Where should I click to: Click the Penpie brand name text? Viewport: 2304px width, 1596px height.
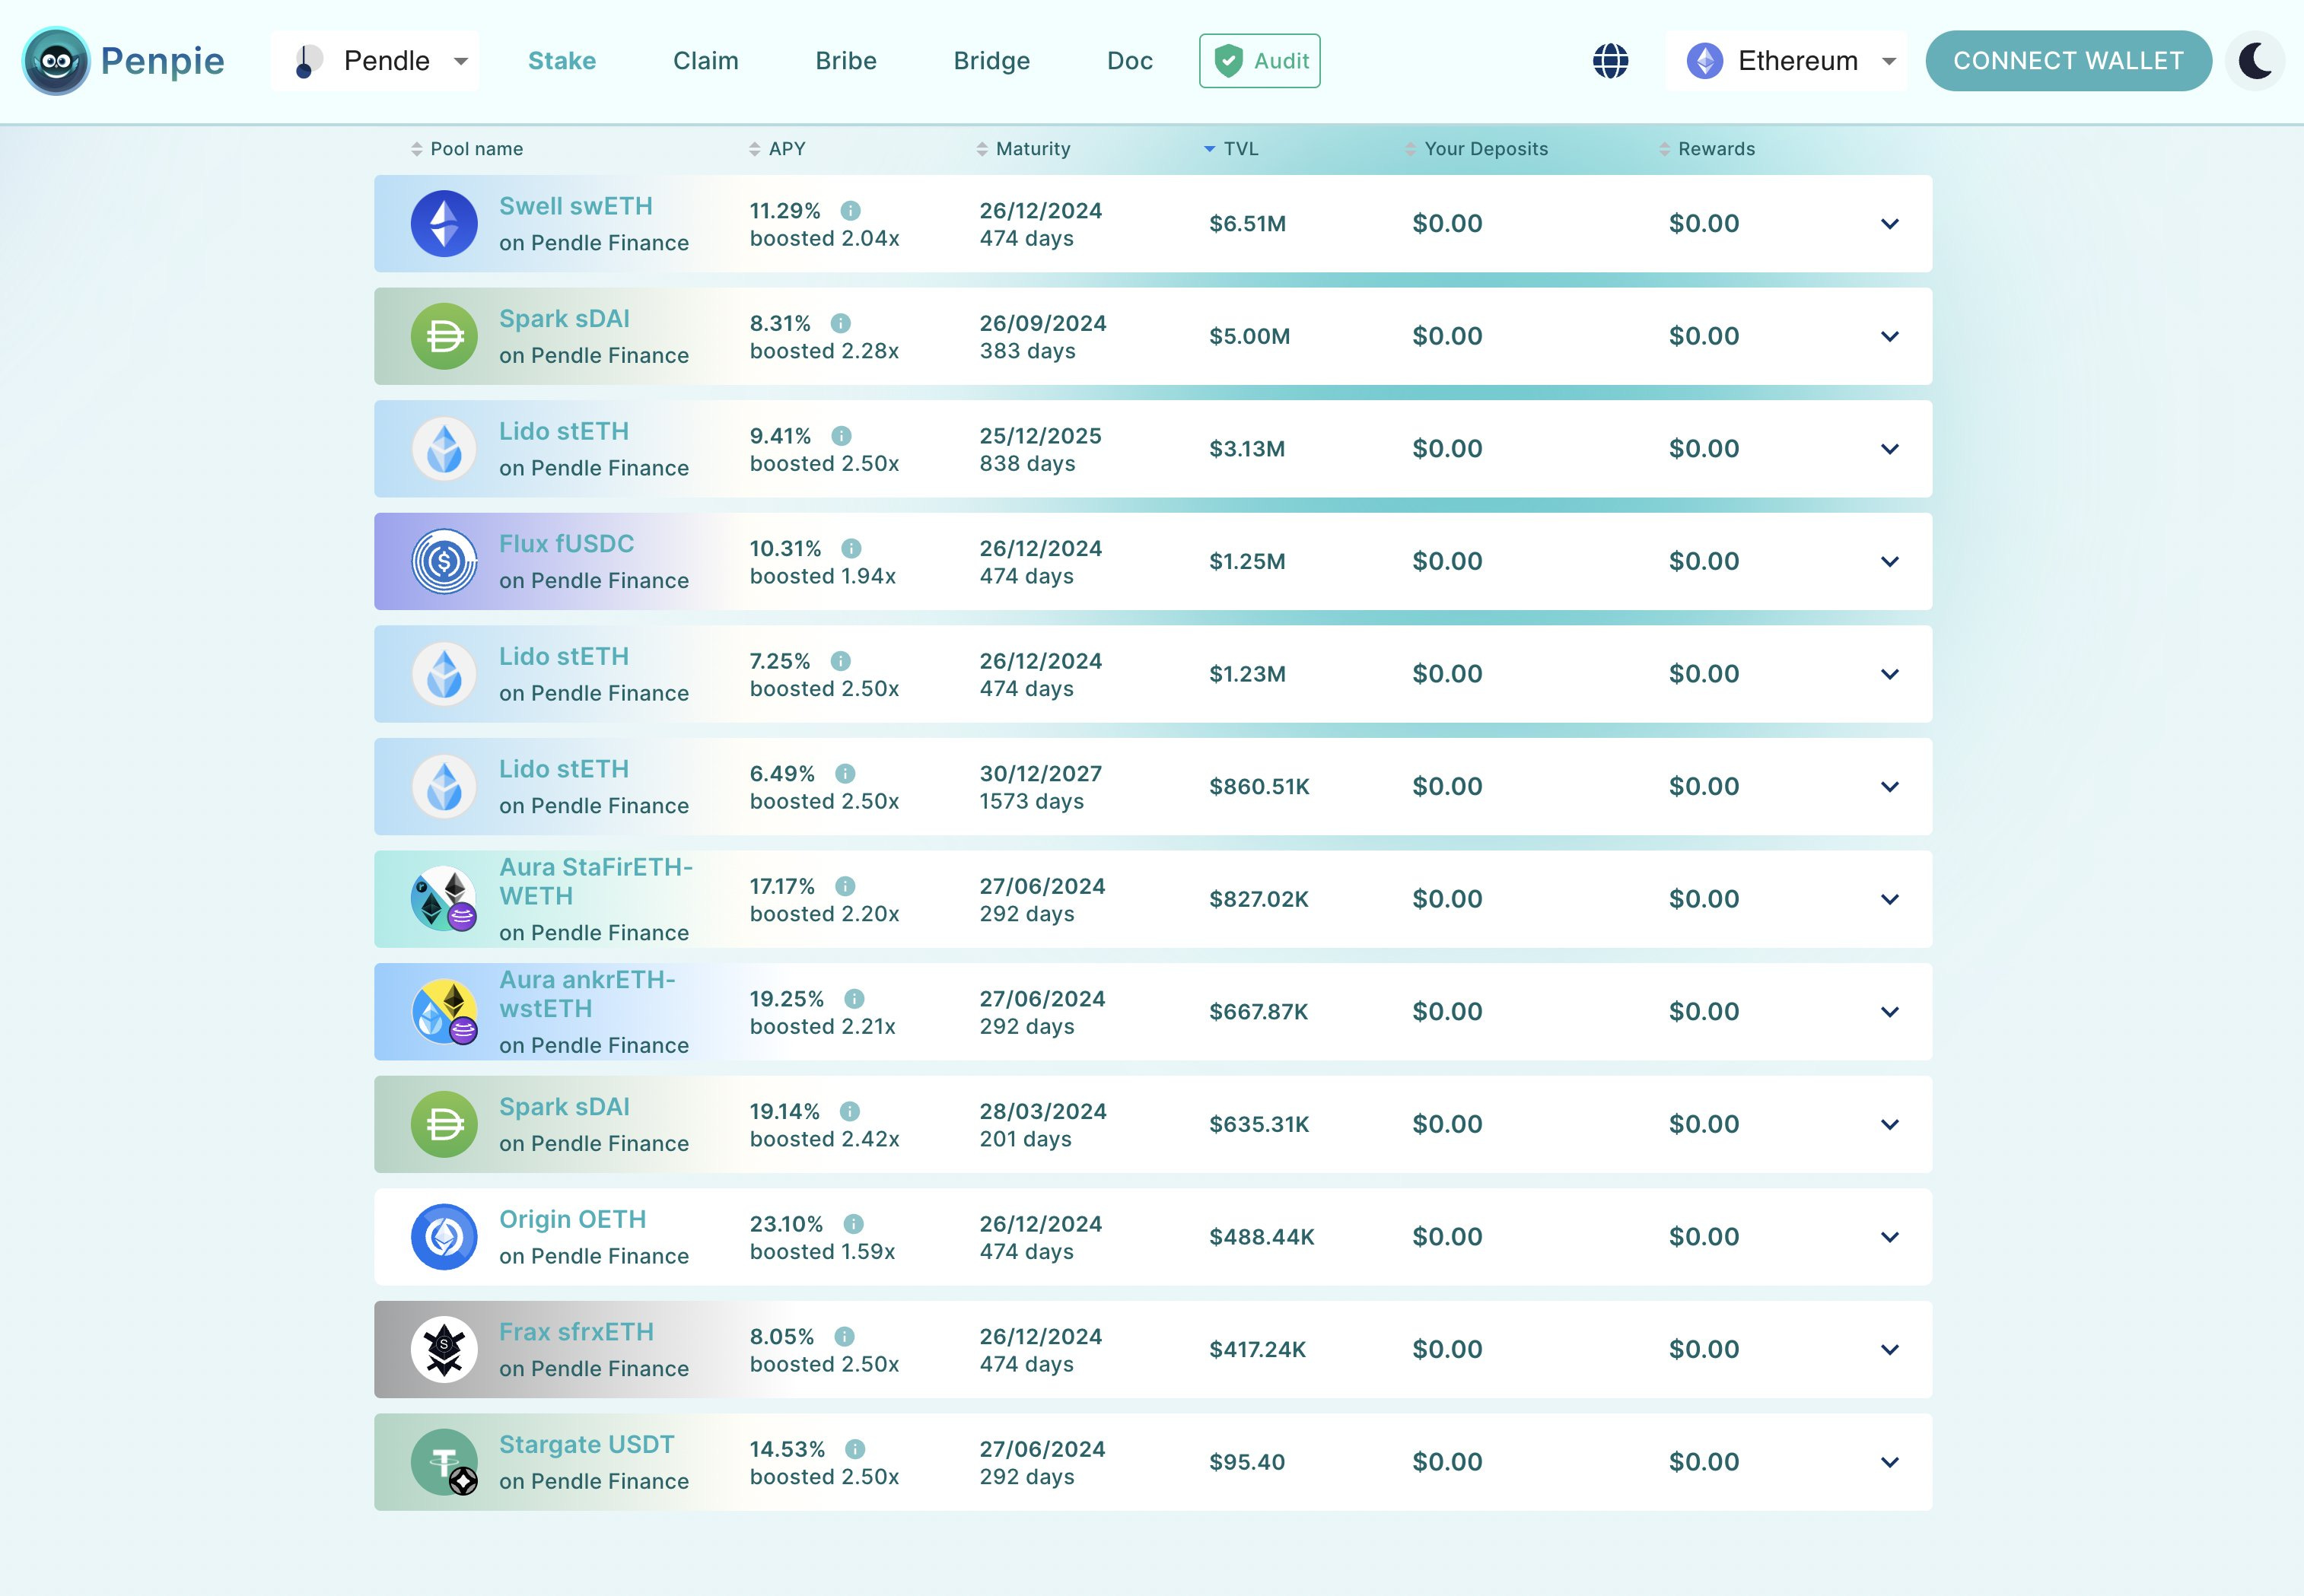tap(163, 61)
